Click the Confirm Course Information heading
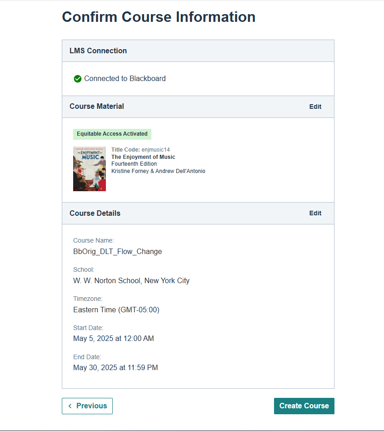The image size is (384, 432). (159, 17)
